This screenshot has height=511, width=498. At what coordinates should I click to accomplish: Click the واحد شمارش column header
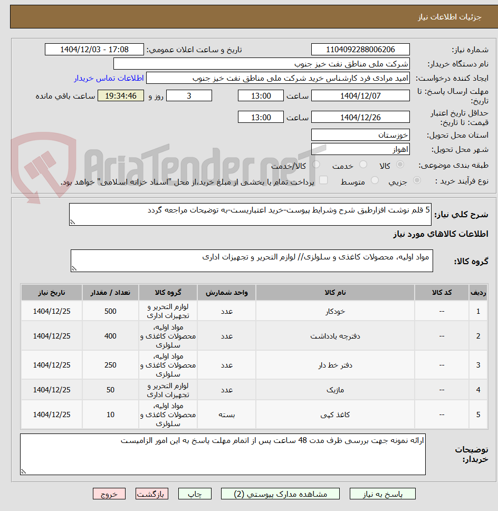point(226,292)
